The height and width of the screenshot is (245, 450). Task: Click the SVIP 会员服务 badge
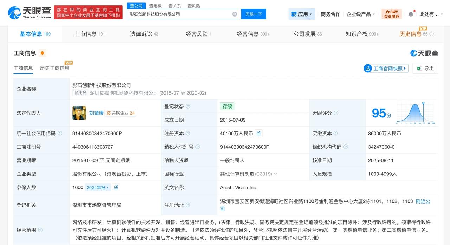pos(391,14)
